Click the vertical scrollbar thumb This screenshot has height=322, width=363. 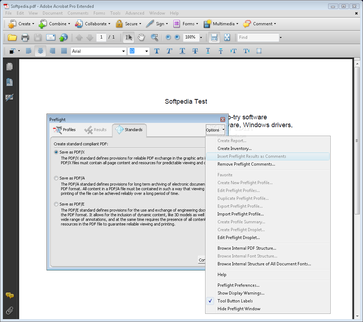coord(357,141)
